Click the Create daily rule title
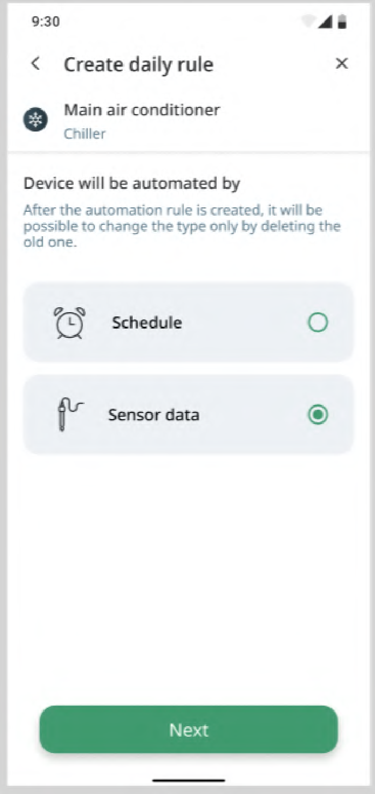Screen dimensions: 375x794 point(139,64)
